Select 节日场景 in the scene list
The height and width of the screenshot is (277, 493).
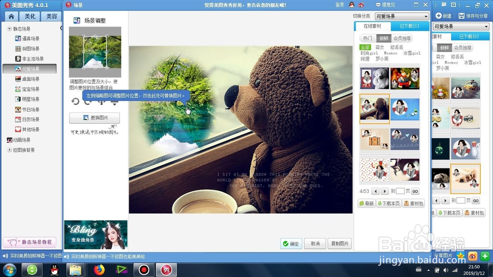pyautogui.click(x=27, y=109)
